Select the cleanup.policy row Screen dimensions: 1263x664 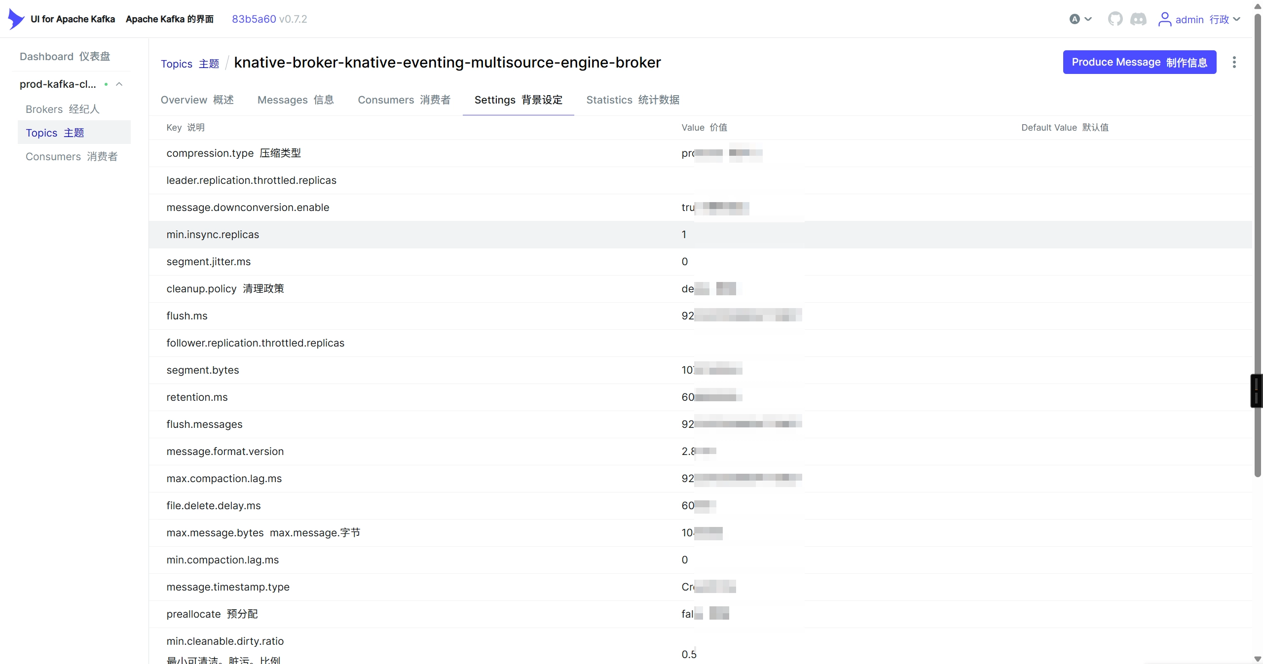click(x=701, y=289)
